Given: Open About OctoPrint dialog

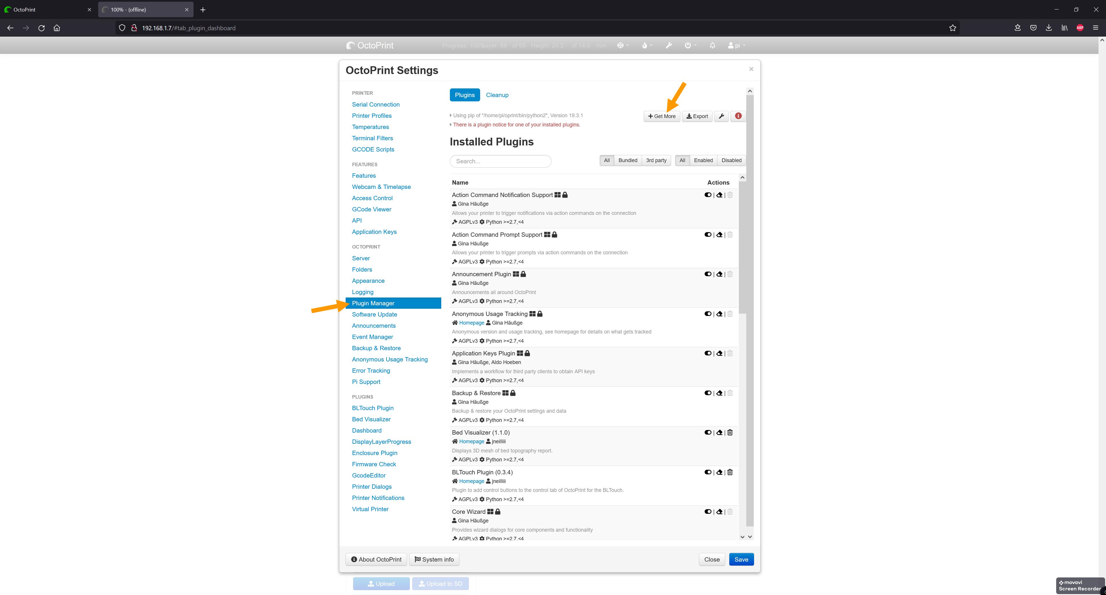Looking at the screenshot, I should pos(376,559).
